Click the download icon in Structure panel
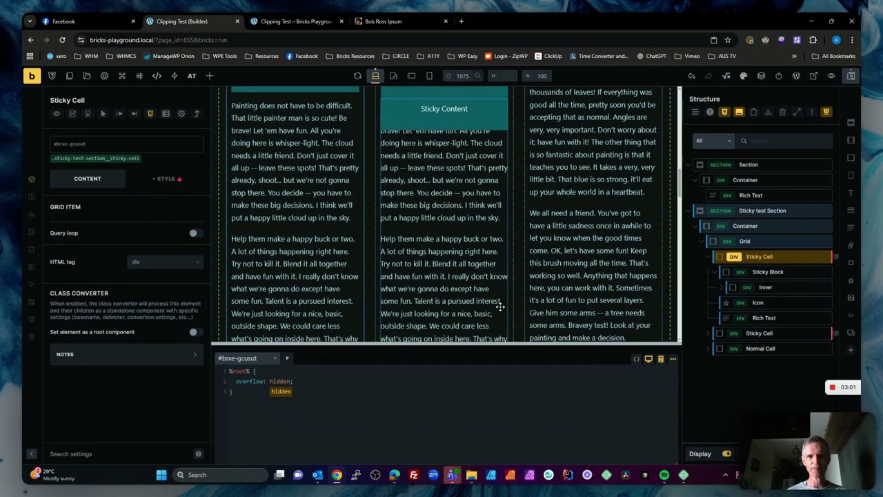Image resolution: width=883 pixels, height=497 pixels. (768, 112)
